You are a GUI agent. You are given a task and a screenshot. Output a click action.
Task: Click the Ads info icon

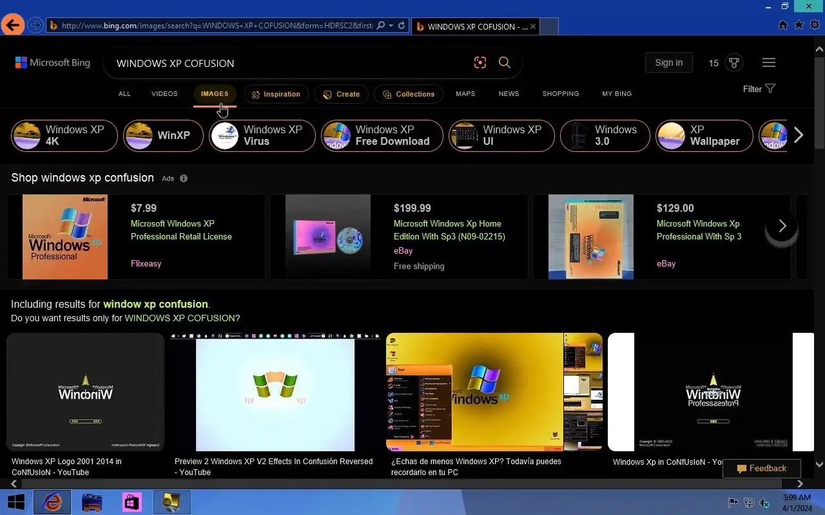[x=184, y=178]
